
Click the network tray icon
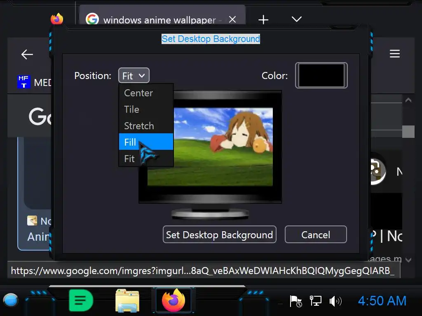click(315, 301)
